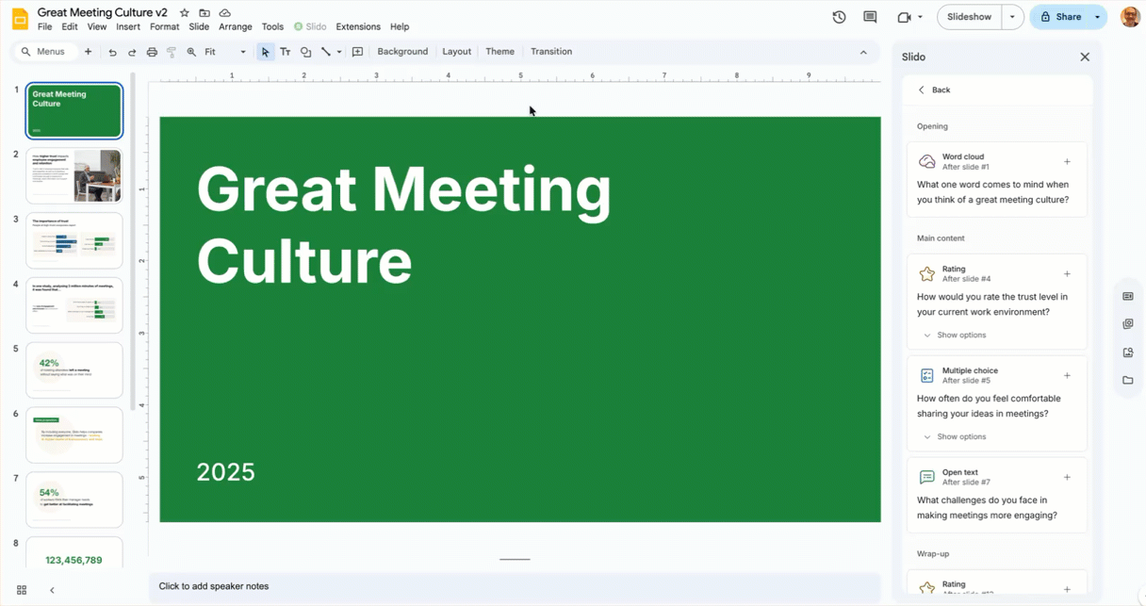Start the Slideshow
The width and height of the screenshot is (1146, 606).
click(x=969, y=17)
